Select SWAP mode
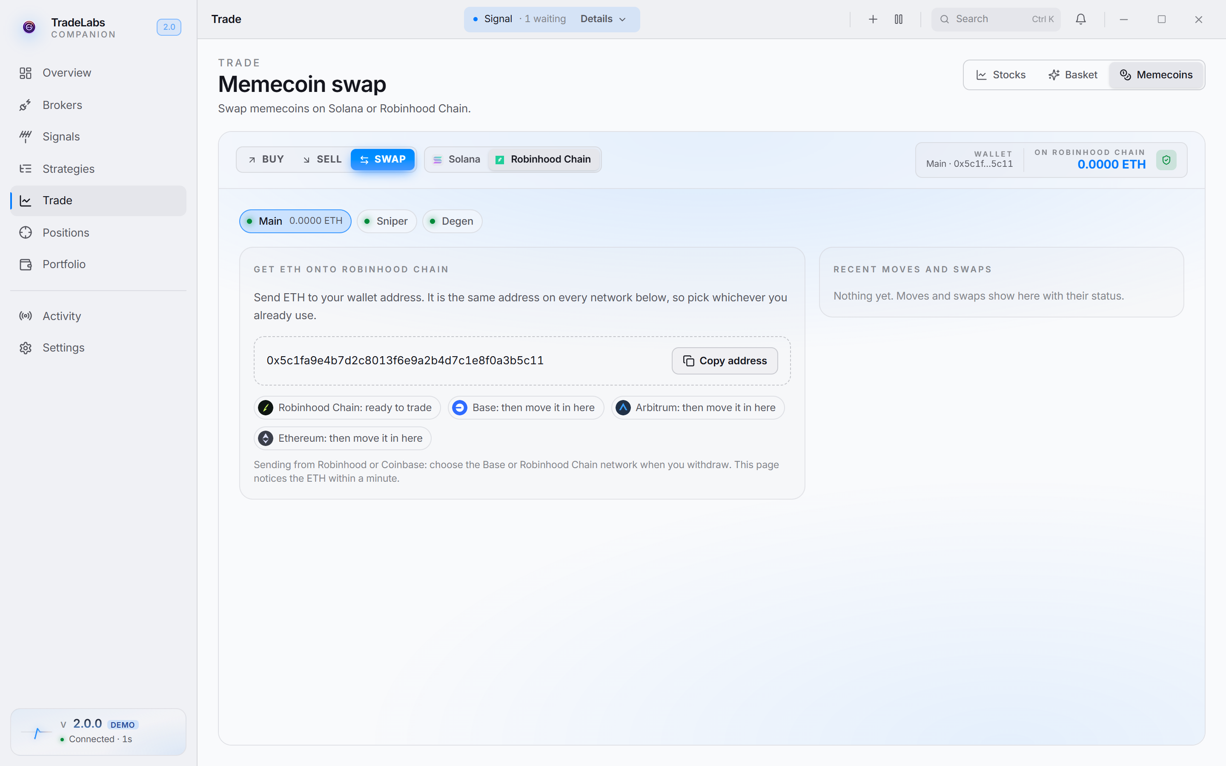 383,160
